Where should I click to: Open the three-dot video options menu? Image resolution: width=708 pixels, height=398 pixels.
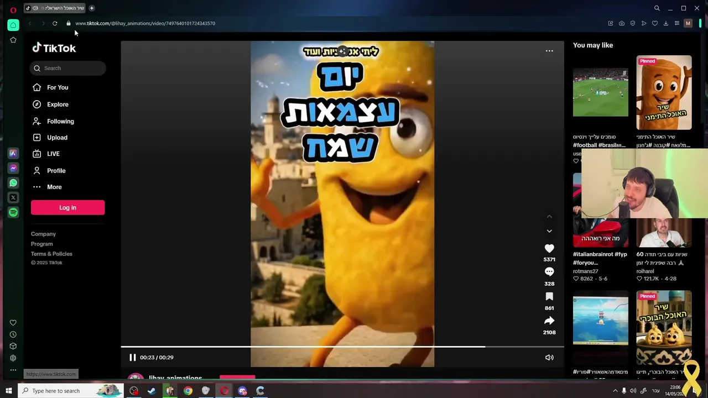(x=549, y=51)
